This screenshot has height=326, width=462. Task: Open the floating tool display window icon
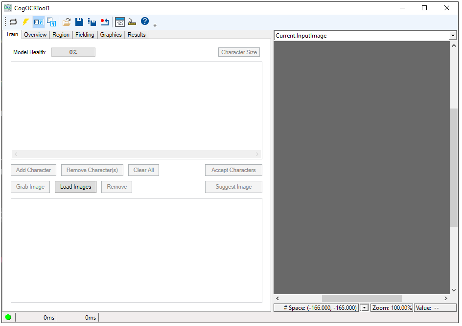(x=51, y=22)
